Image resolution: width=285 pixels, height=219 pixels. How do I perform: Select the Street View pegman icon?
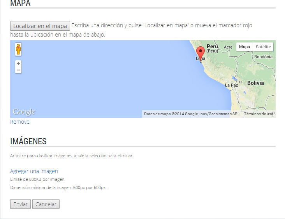point(18,49)
